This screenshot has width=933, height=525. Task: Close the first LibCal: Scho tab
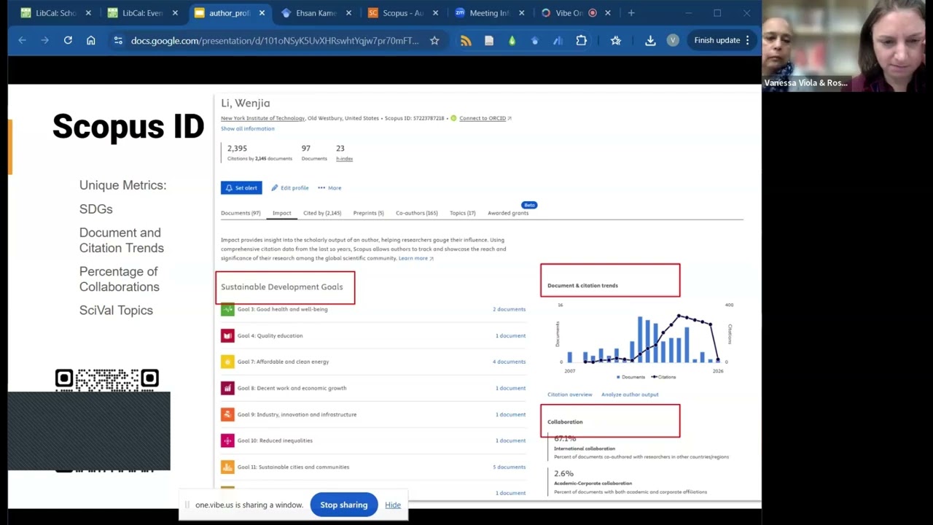(x=88, y=13)
